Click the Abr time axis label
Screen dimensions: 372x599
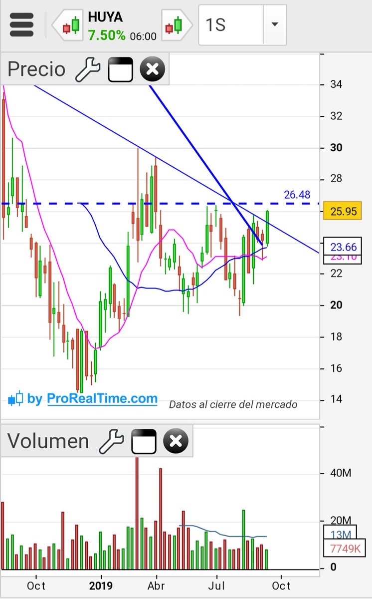(157, 585)
